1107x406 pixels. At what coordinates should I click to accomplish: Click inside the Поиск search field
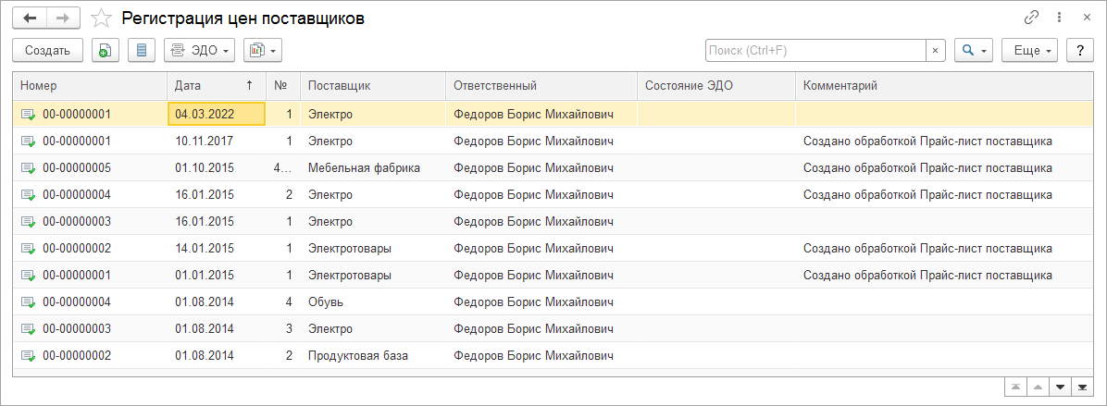(815, 50)
